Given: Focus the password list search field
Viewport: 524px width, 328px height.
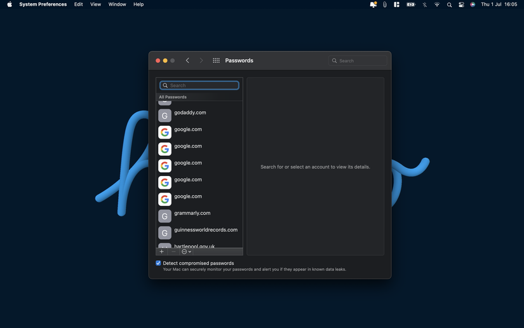Looking at the screenshot, I should click(x=199, y=85).
